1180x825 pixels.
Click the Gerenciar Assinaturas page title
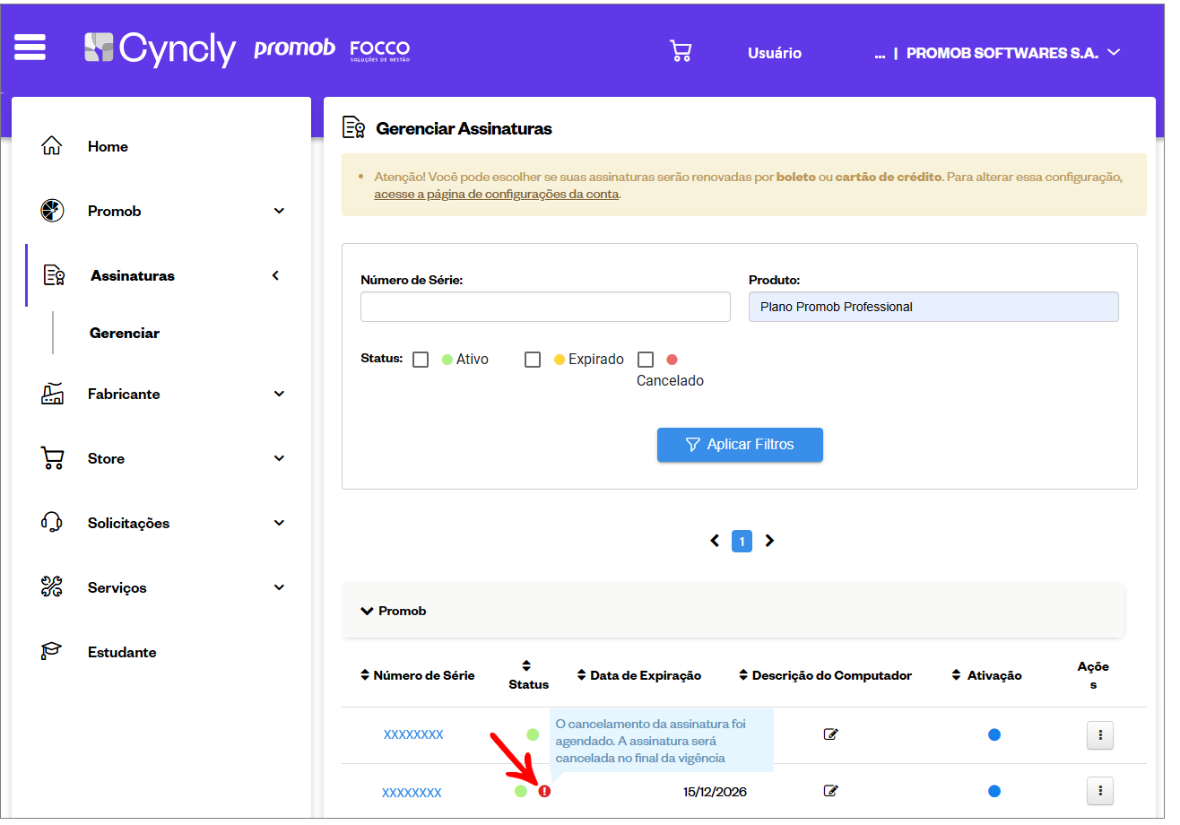(x=464, y=128)
